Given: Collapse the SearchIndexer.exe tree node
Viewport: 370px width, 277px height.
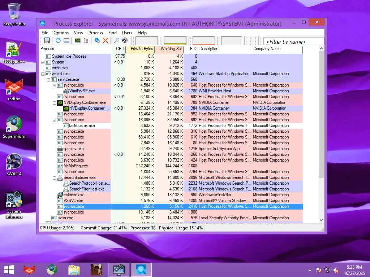Looking at the screenshot, I should (x=54, y=178).
